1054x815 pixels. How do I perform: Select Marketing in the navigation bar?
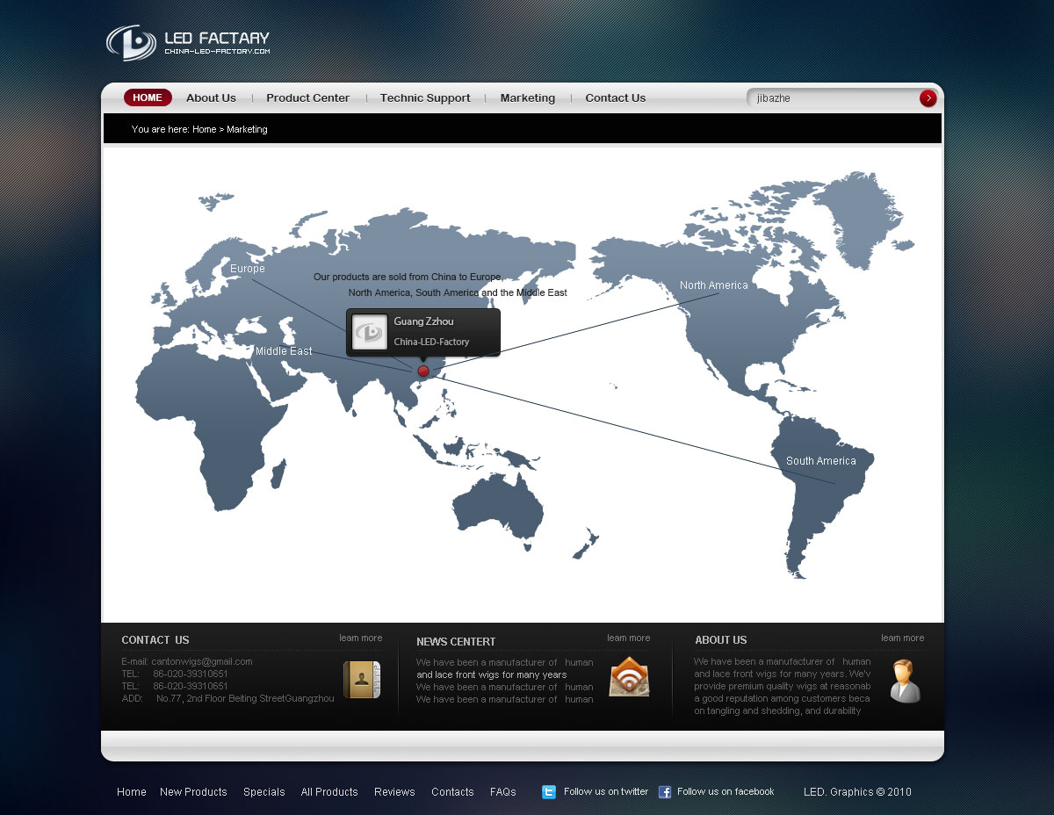pos(527,98)
